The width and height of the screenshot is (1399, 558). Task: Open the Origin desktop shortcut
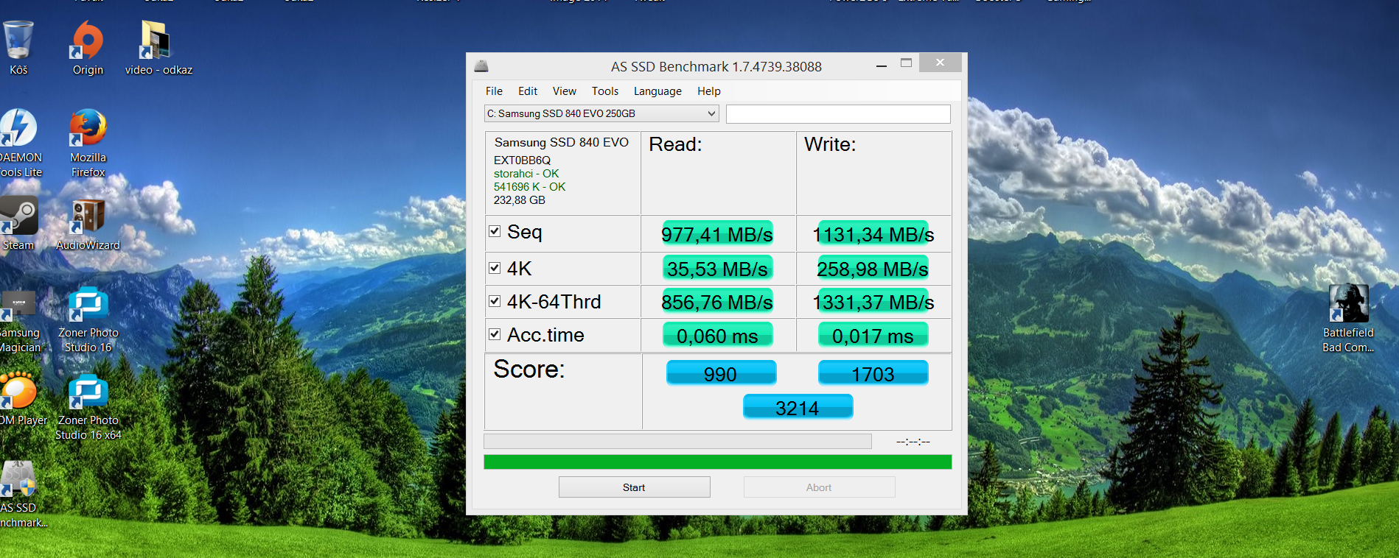[x=88, y=48]
